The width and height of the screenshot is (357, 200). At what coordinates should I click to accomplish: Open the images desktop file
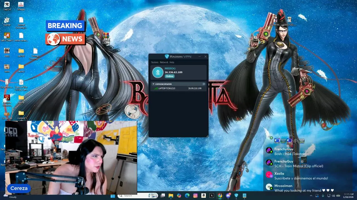pyautogui.click(x=21, y=6)
